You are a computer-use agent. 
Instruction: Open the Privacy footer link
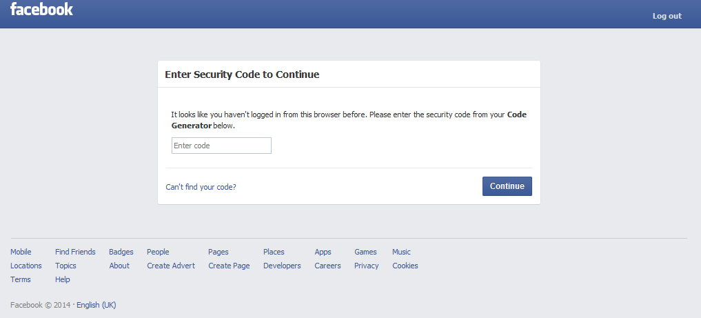click(x=366, y=266)
